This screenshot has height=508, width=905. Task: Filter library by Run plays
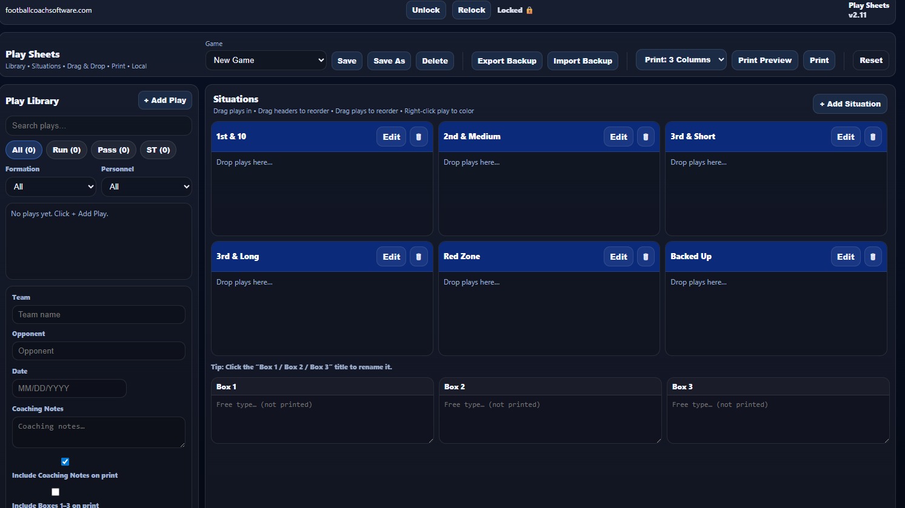(x=67, y=150)
